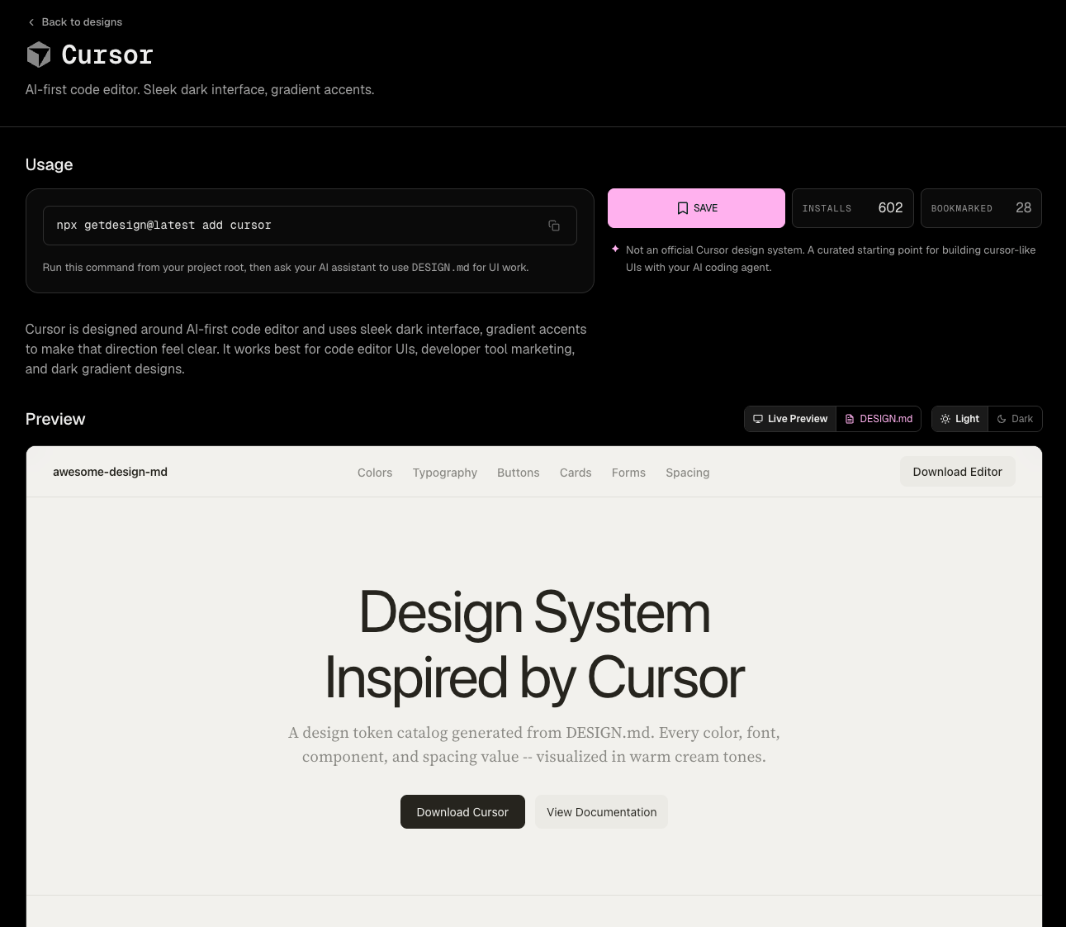The image size is (1066, 927).
Task: Click the document icon beside DESIGN.md
Action: click(x=850, y=419)
